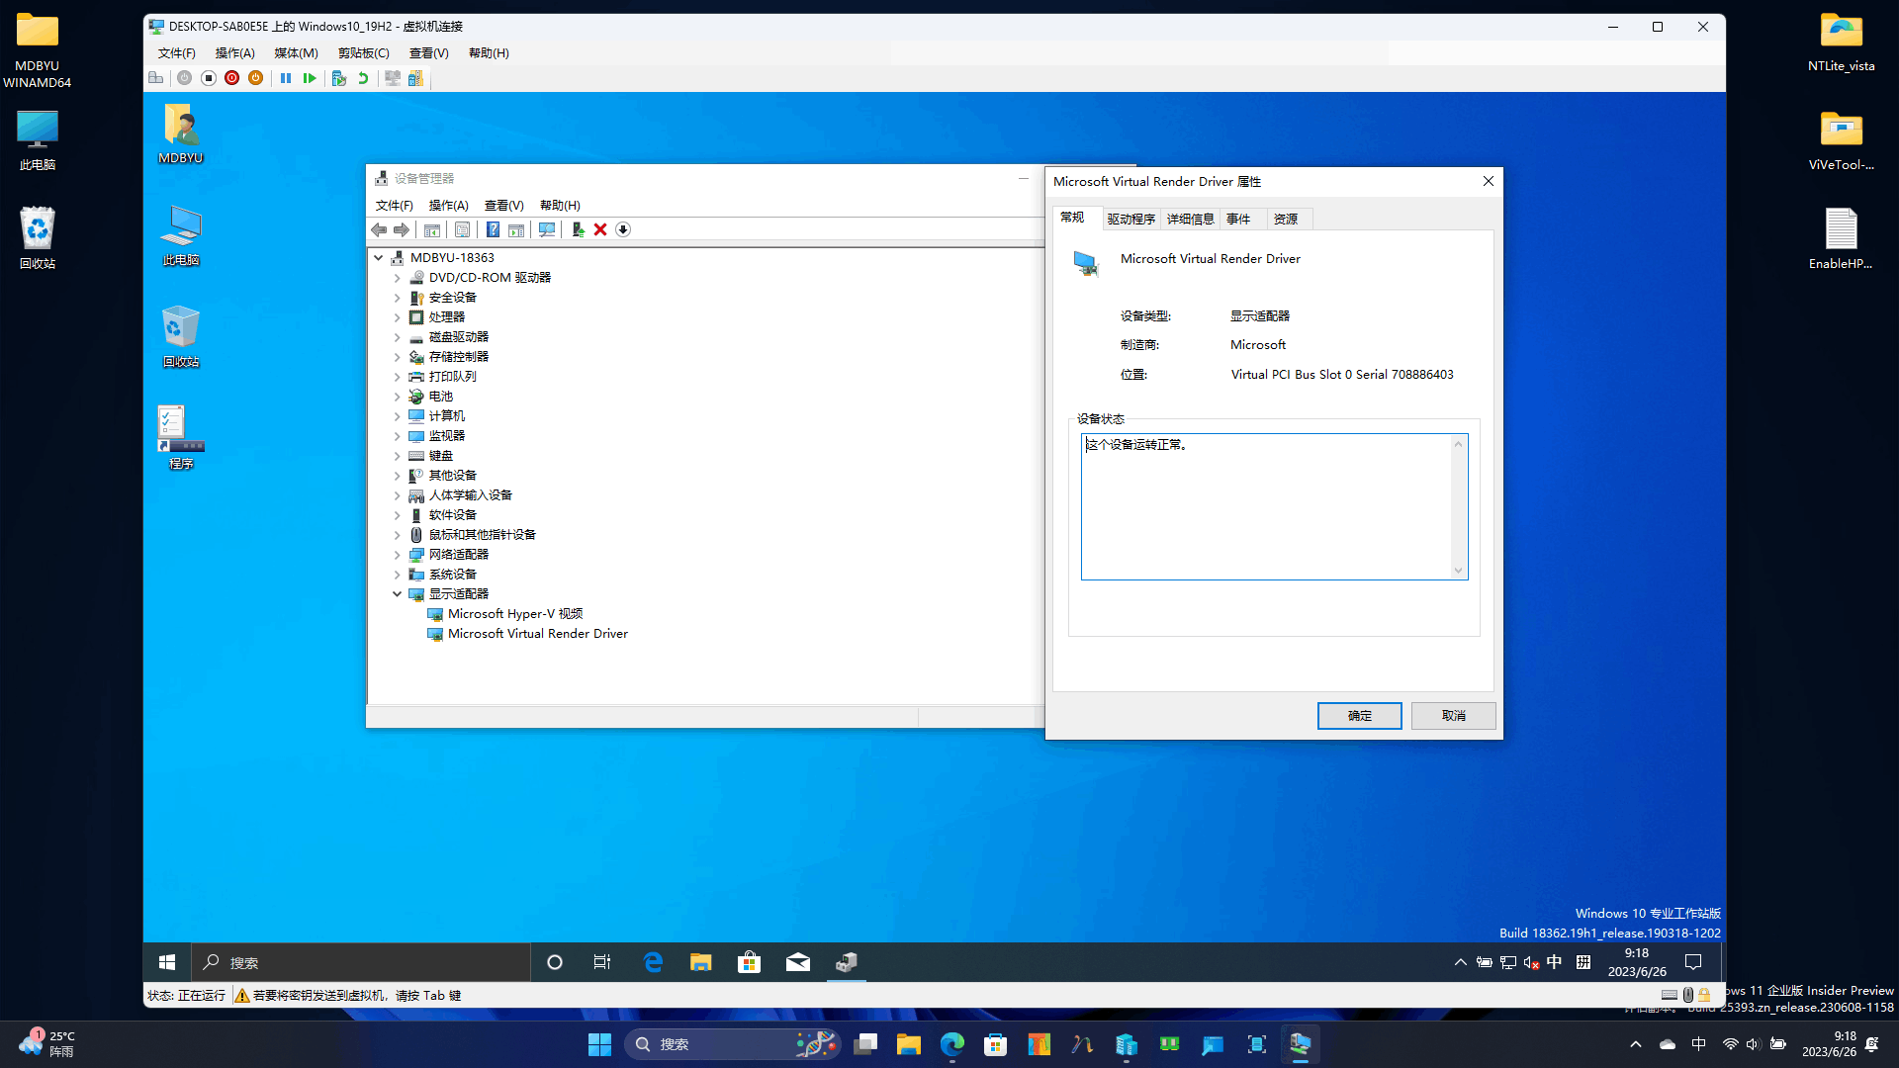Collapse the 显示适配器 tree node
Screen dimensions: 1899x1068
pos(398,594)
